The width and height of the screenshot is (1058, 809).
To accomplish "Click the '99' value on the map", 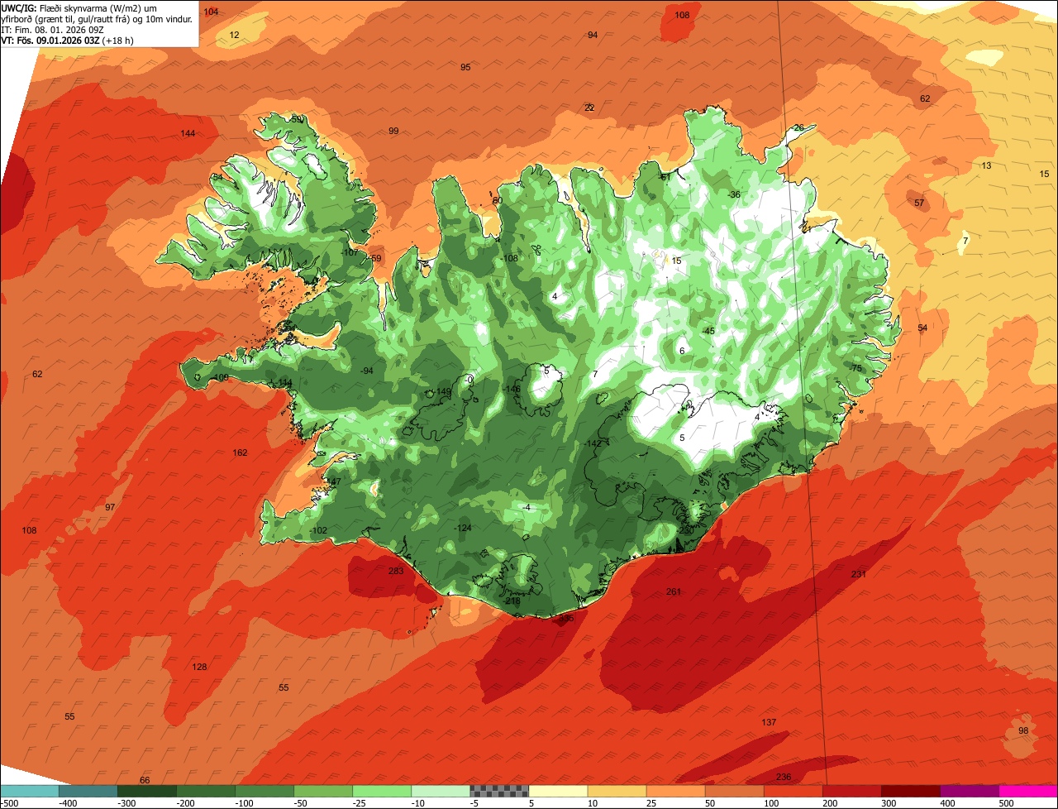I will [393, 131].
